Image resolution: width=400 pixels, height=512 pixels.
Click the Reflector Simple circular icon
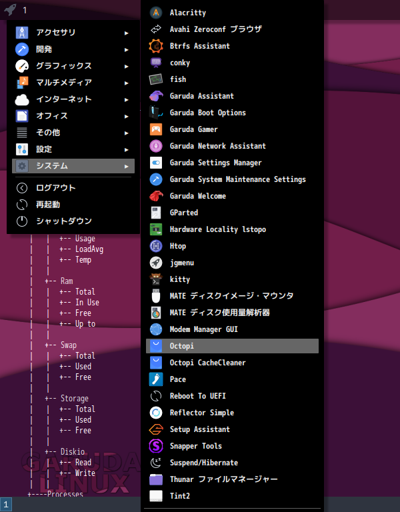pos(156,413)
